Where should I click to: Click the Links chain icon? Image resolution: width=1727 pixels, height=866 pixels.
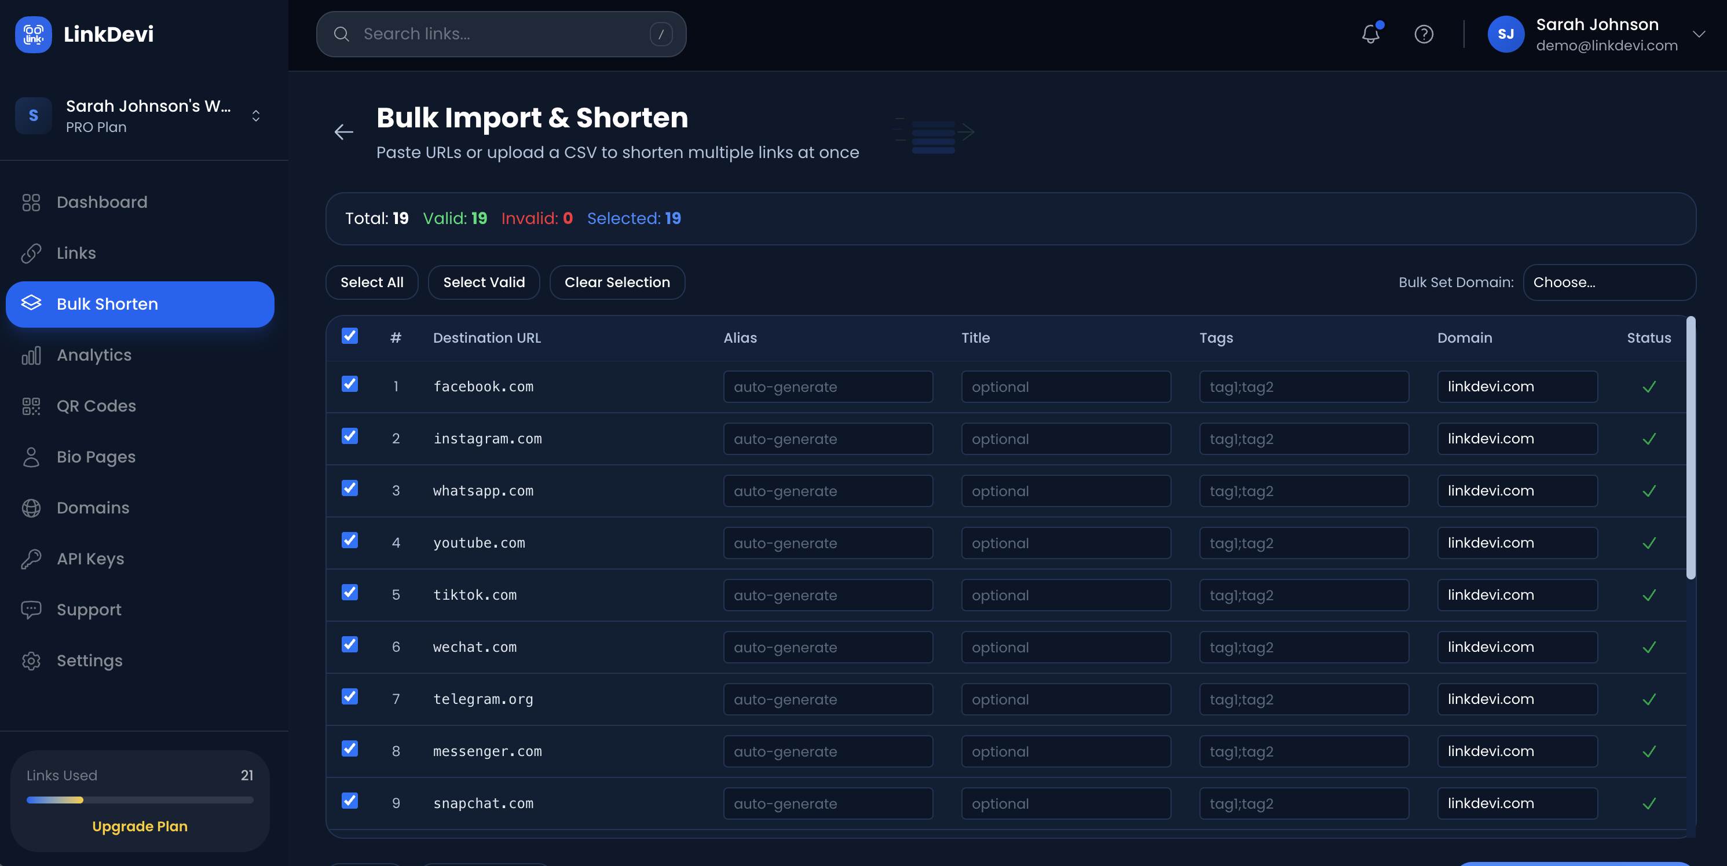31,254
